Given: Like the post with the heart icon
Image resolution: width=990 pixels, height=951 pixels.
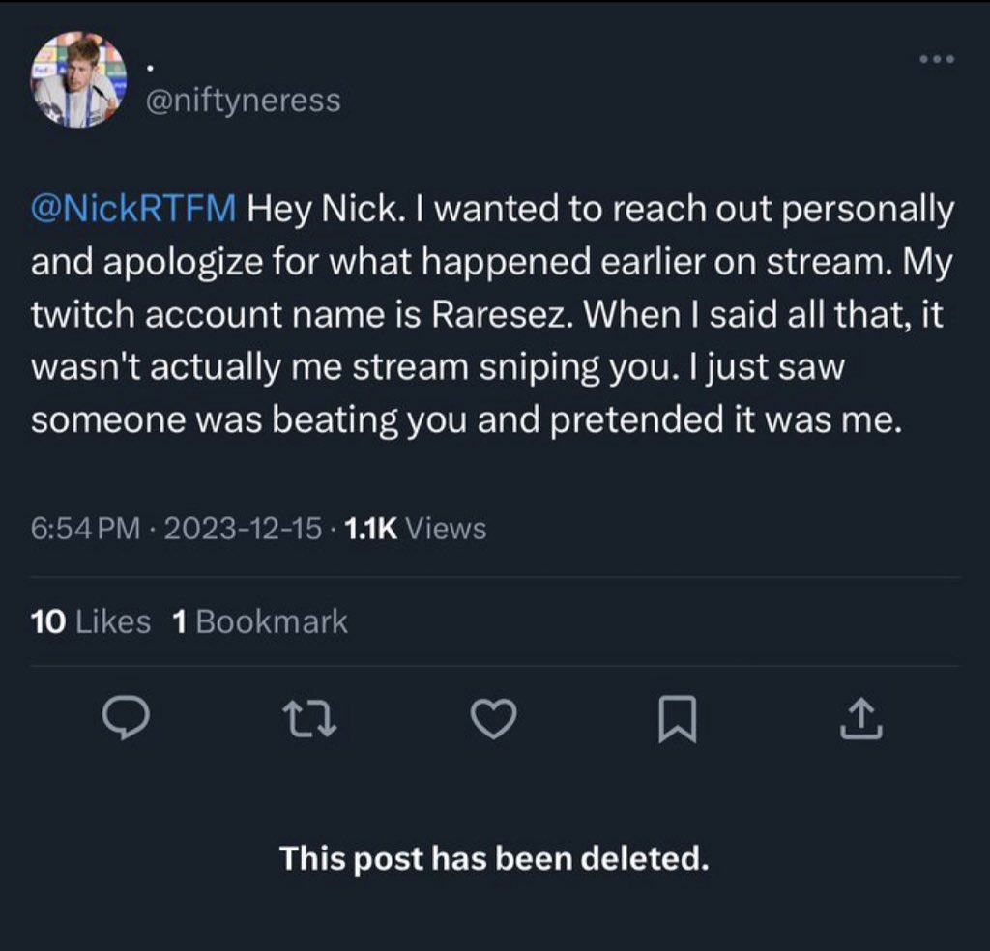Looking at the screenshot, I should (493, 719).
